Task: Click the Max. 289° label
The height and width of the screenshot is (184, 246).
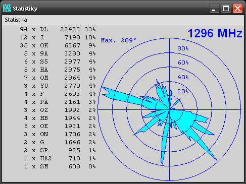Action: tap(119, 40)
